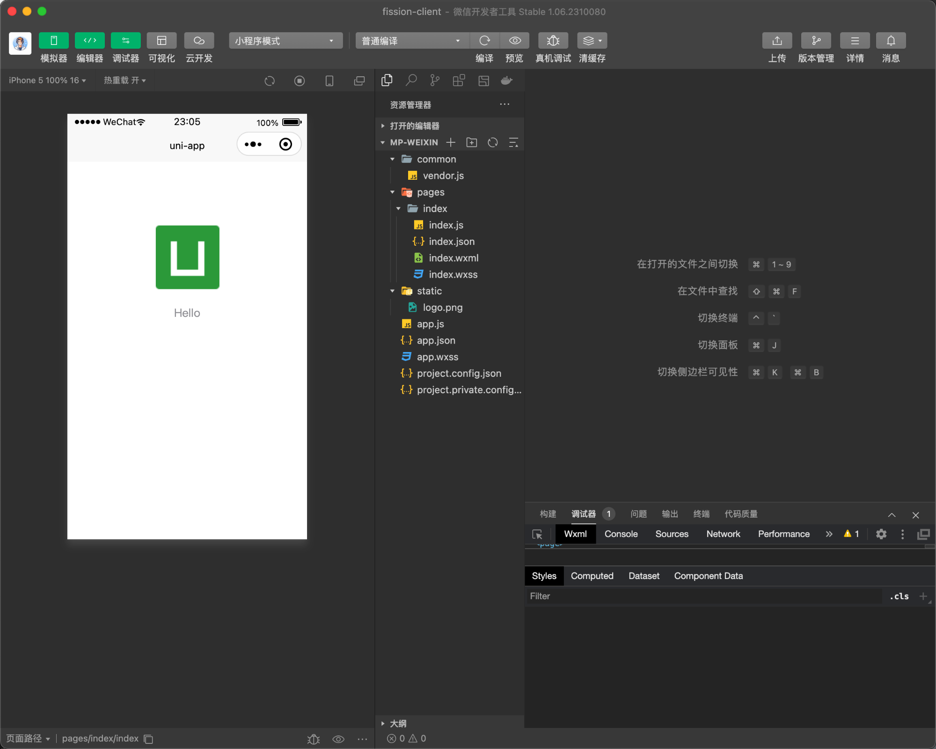
Task: Click the compile refresh icon
Action: pyautogui.click(x=484, y=41)
